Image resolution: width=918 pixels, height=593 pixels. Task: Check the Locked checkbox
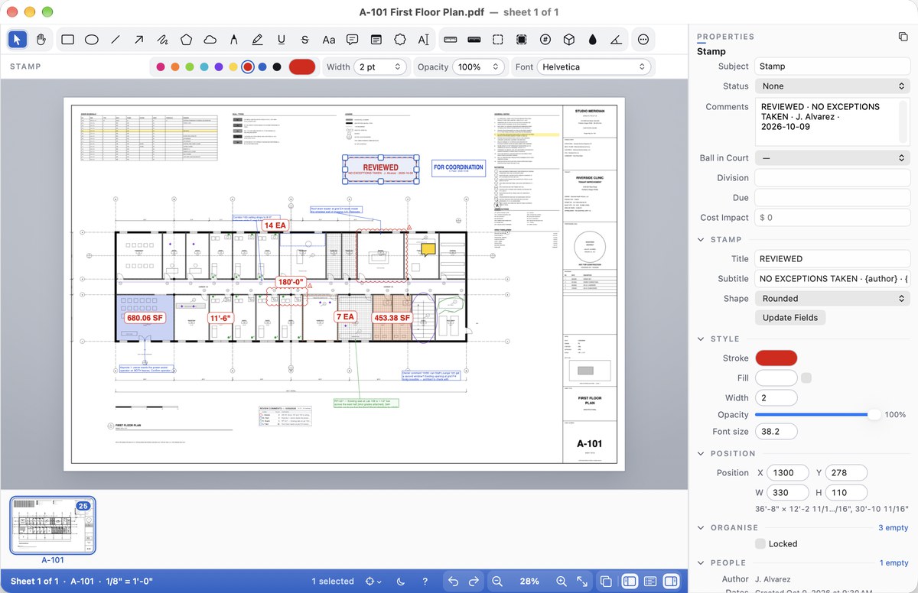(x=760, y=544)
